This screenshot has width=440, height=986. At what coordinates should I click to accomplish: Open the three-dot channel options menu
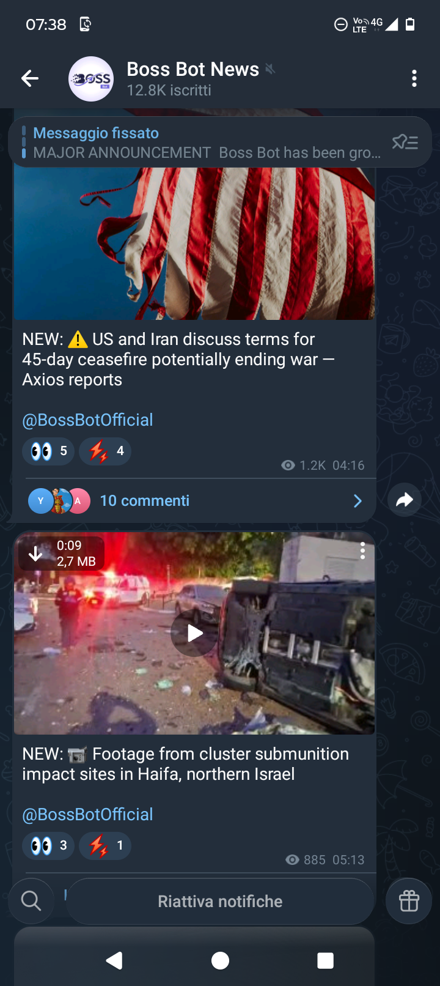tap(414, 78)
